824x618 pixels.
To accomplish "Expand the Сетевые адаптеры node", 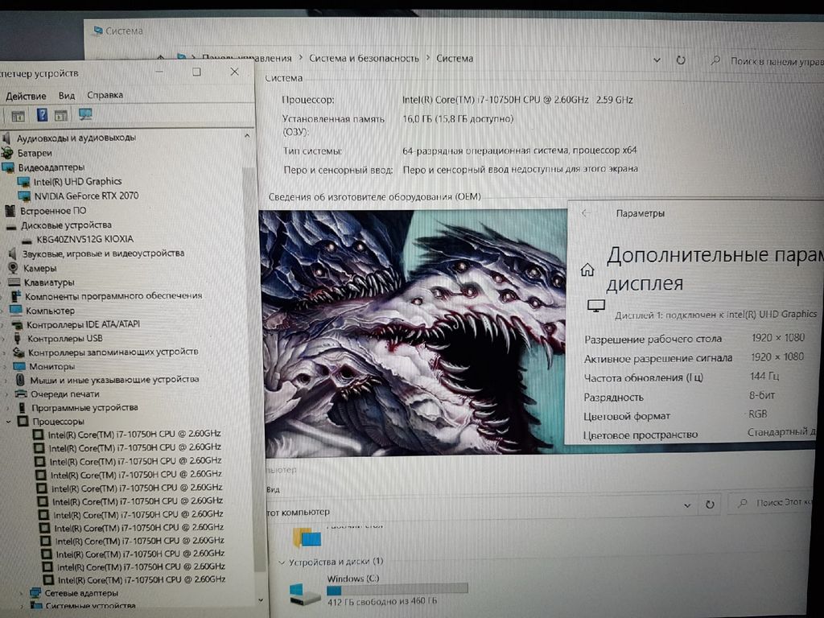I will [x=22, y=592].
